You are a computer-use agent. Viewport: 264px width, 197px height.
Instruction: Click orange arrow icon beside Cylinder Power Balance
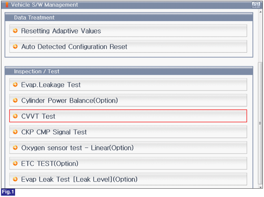(x=15, y=100)
